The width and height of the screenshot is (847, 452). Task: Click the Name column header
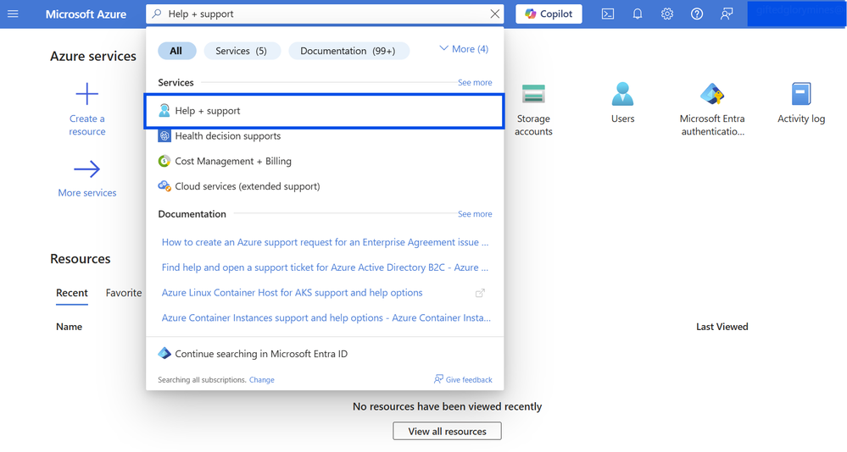tap(70, 327)
